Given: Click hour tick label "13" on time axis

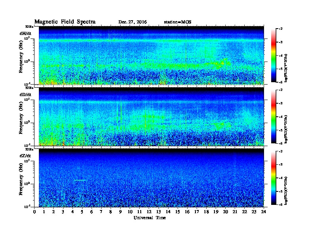Looking at the screenshot, I should (x=159, y=212).
